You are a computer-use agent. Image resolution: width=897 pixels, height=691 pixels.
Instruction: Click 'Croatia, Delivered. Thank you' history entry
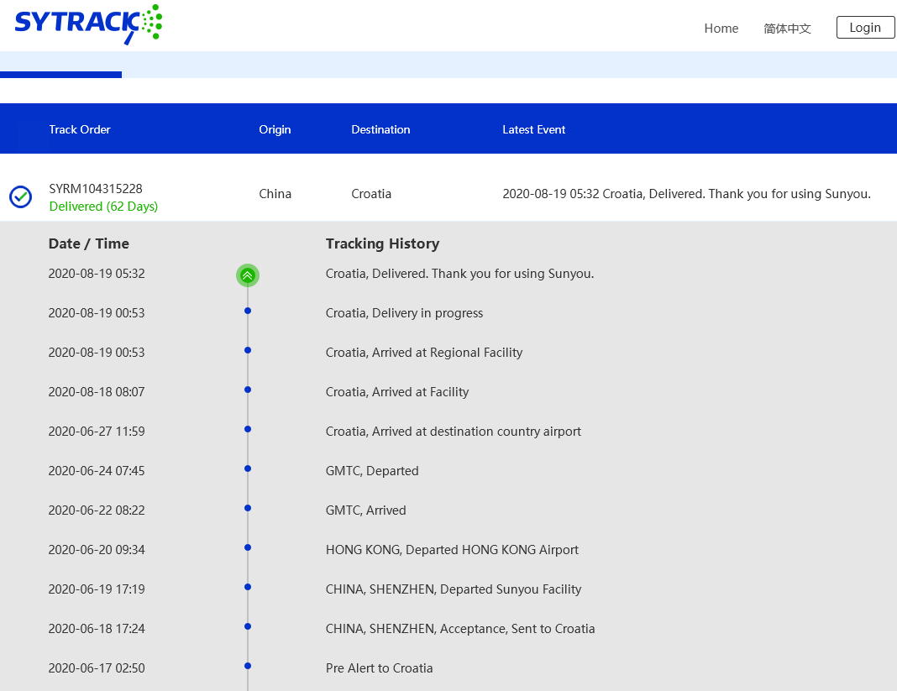tap(460, 274)
